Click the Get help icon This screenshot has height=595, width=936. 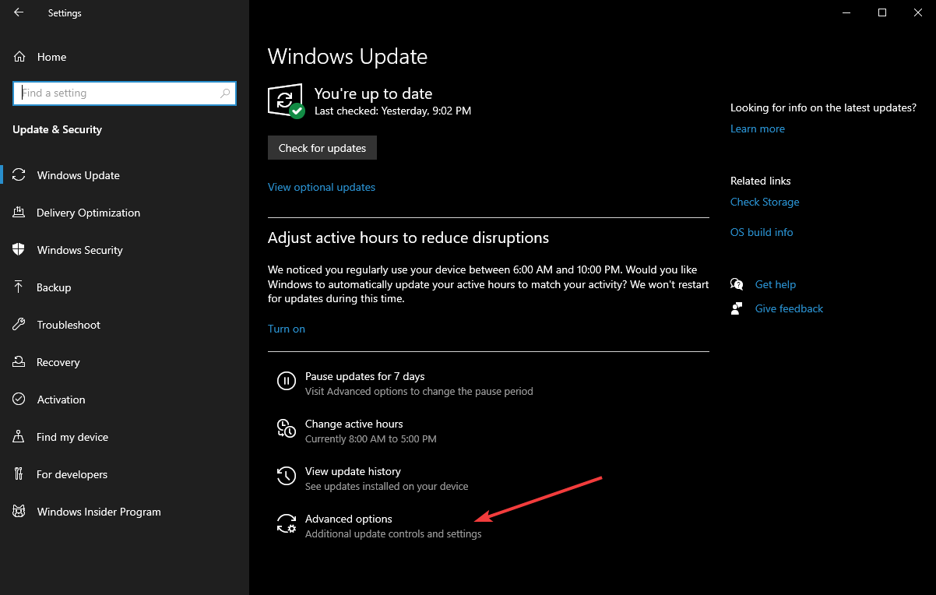(737, 283)
